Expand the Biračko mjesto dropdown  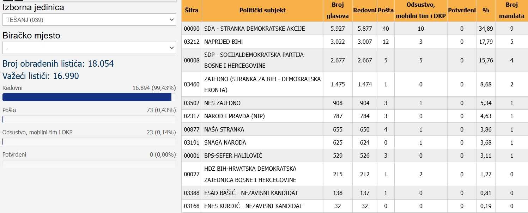click(89, 48)
